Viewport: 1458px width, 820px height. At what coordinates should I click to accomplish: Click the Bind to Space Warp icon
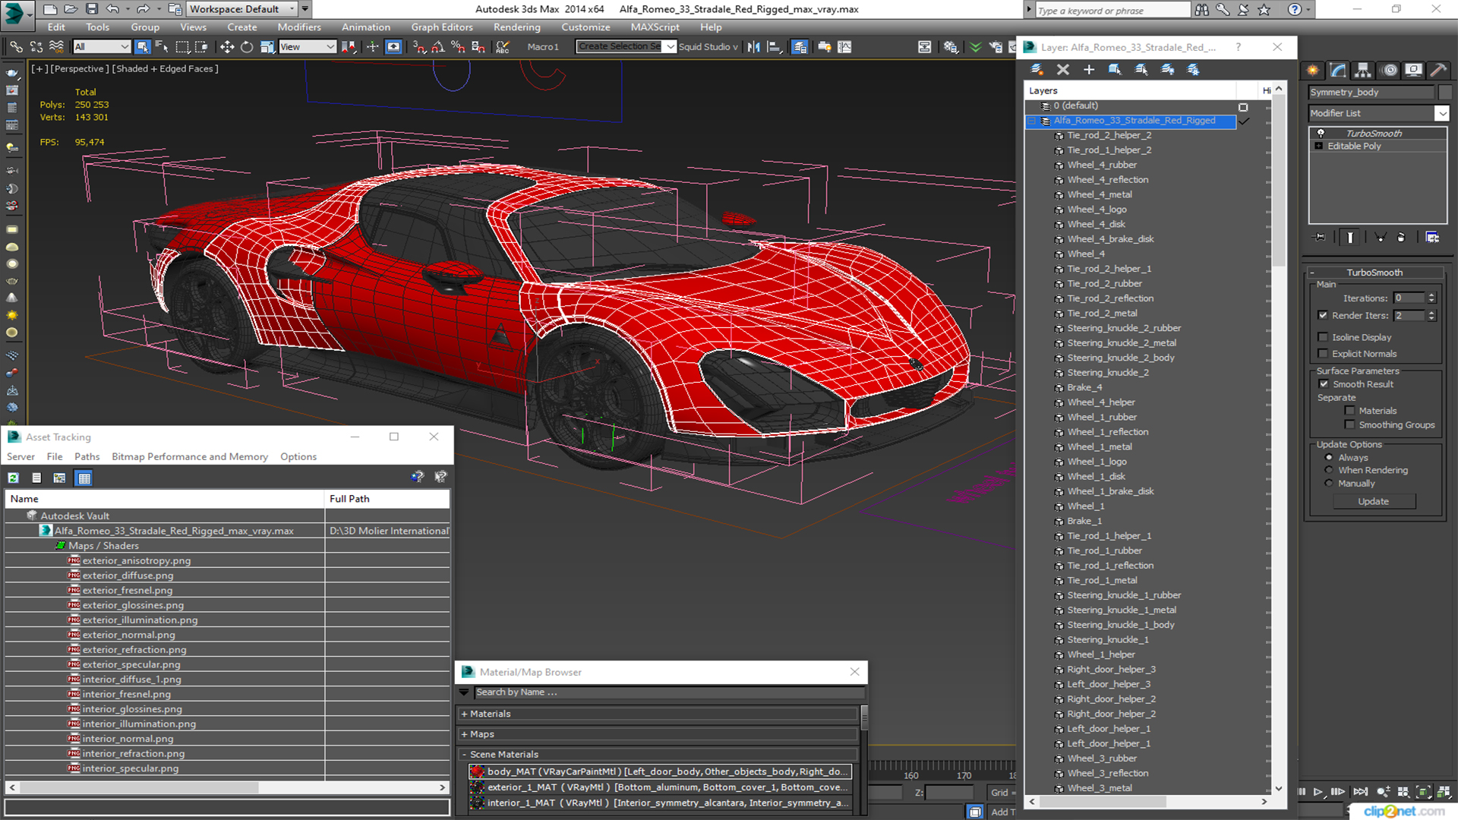pos(56,47)
